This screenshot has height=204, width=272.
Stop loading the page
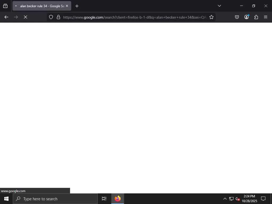click(x=25, y=17)
